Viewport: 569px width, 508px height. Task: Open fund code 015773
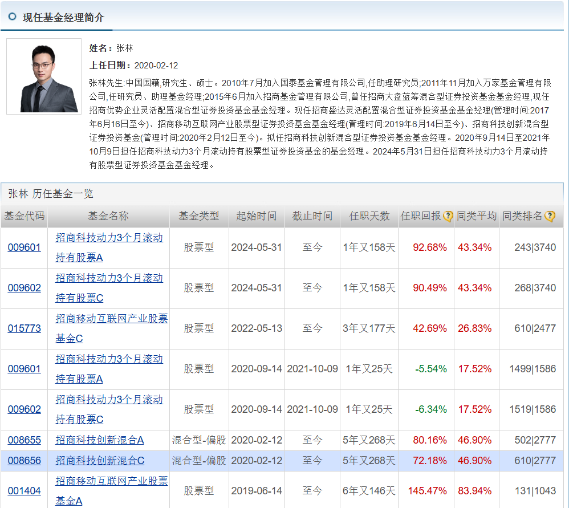[25, 329]
